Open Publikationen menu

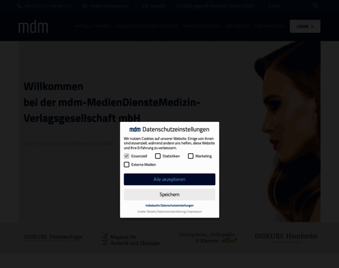click(x=269, y=26)
